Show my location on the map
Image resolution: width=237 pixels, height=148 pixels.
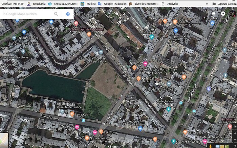[x=235, y=126]
